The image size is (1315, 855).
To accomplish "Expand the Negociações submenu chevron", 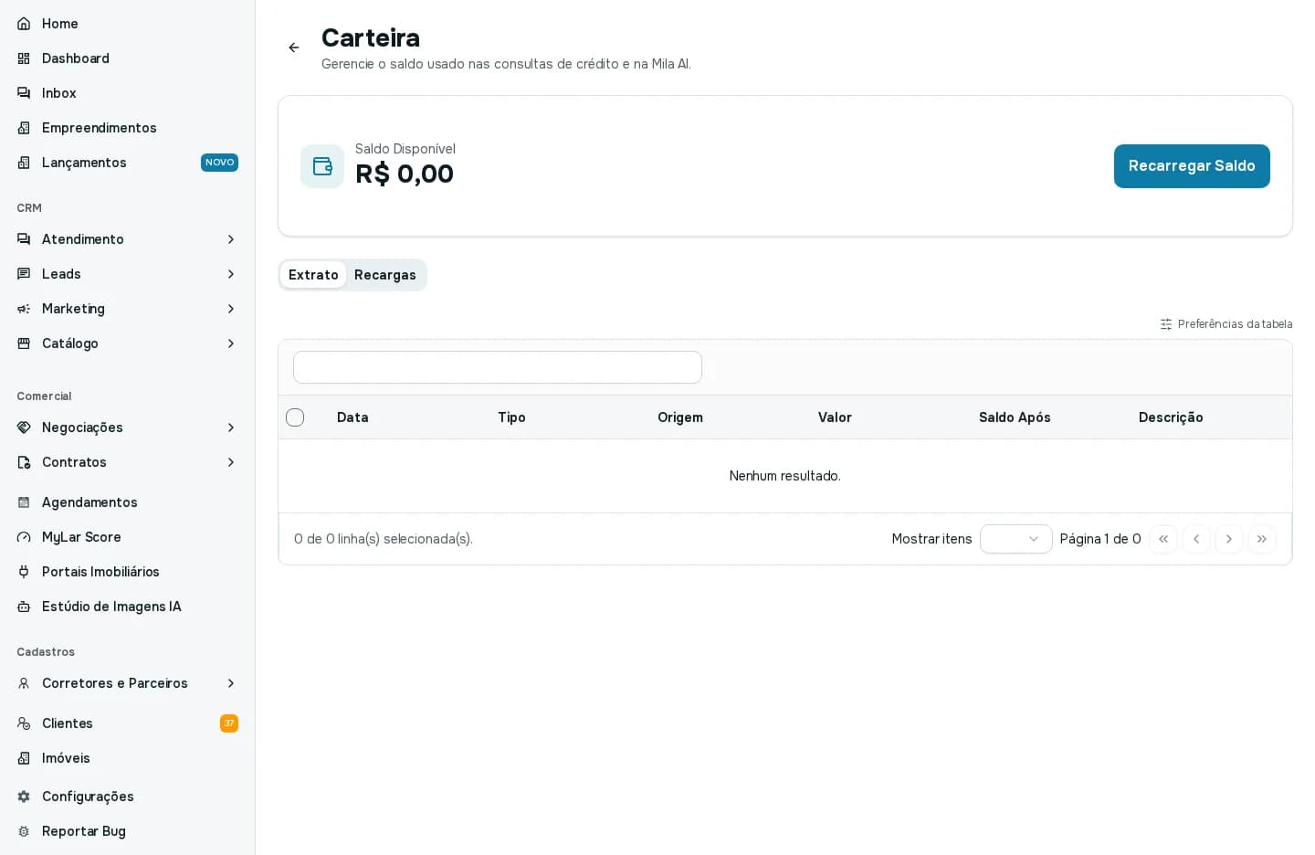I will pos(231,427).
